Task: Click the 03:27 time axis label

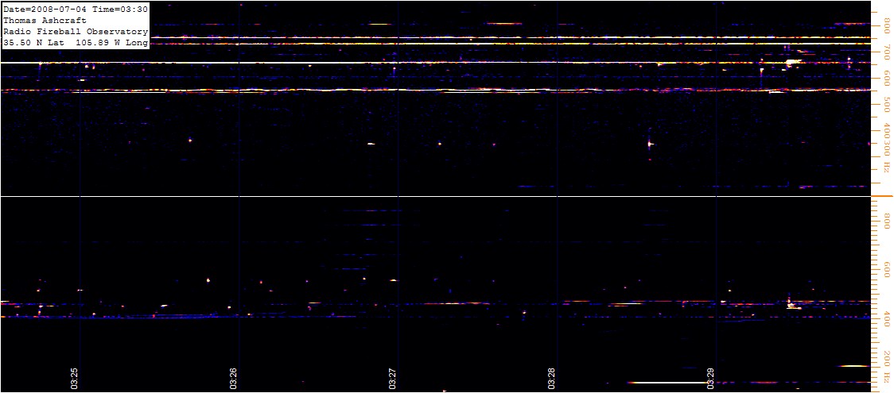Action: (392, 378)
